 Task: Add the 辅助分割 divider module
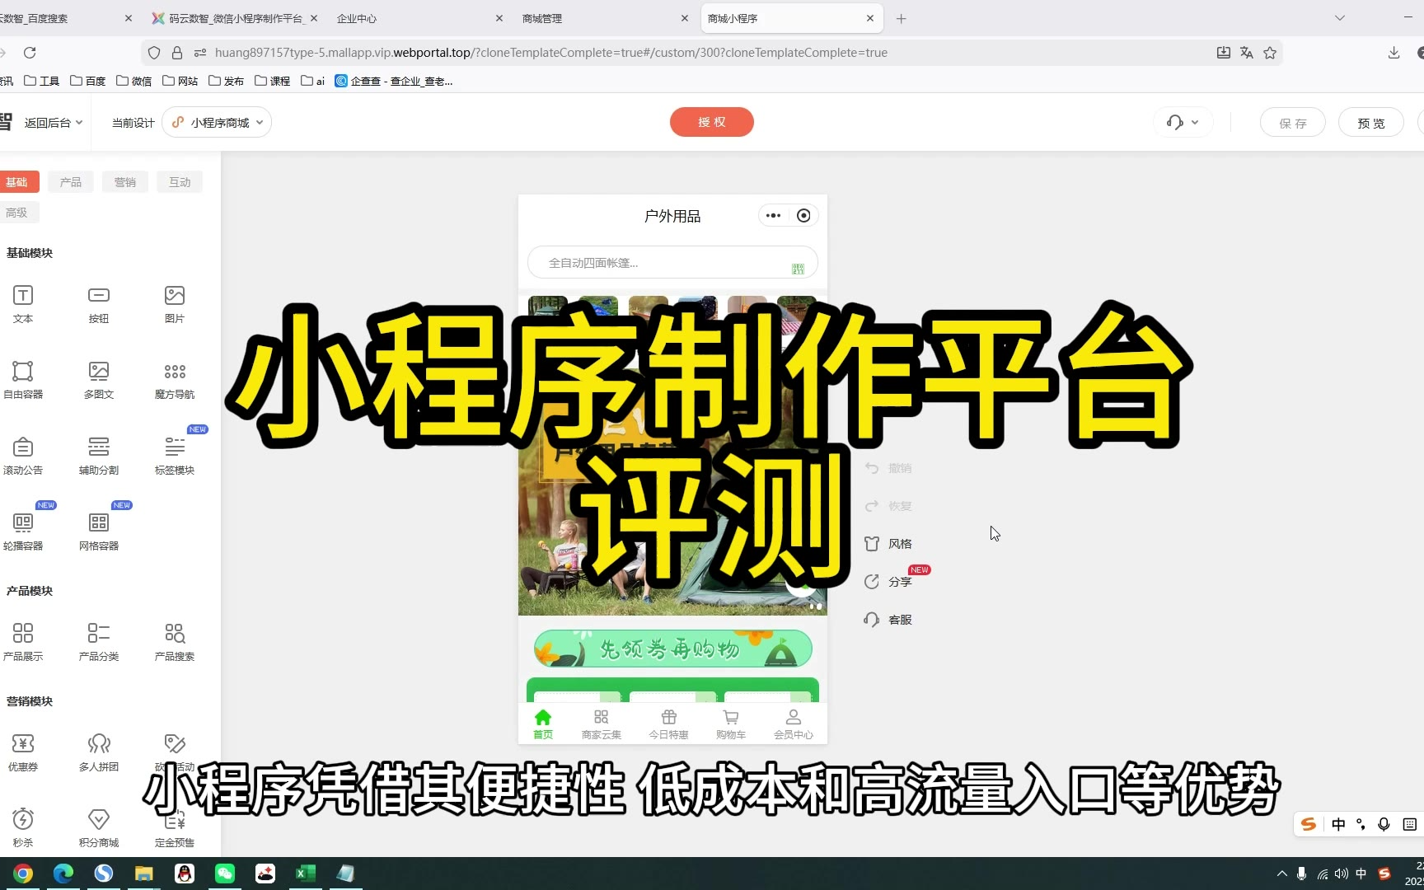[99, 456]
